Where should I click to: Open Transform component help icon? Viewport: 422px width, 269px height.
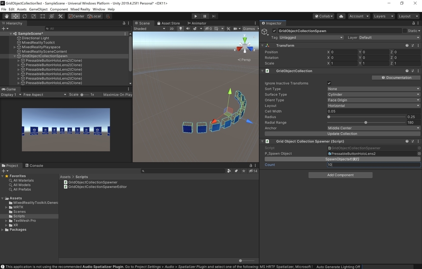coord(407,45)
